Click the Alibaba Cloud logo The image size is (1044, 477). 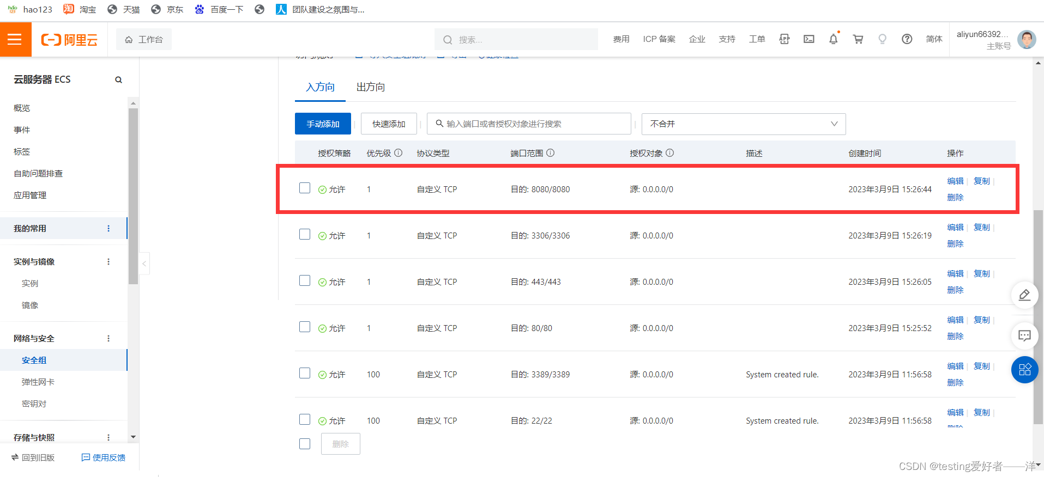(x=69, y=40)
